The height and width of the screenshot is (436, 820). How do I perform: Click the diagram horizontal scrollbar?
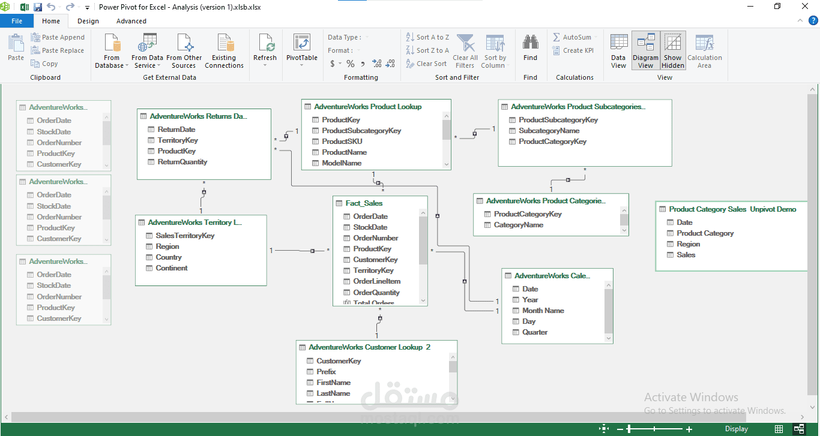[378, 417]
